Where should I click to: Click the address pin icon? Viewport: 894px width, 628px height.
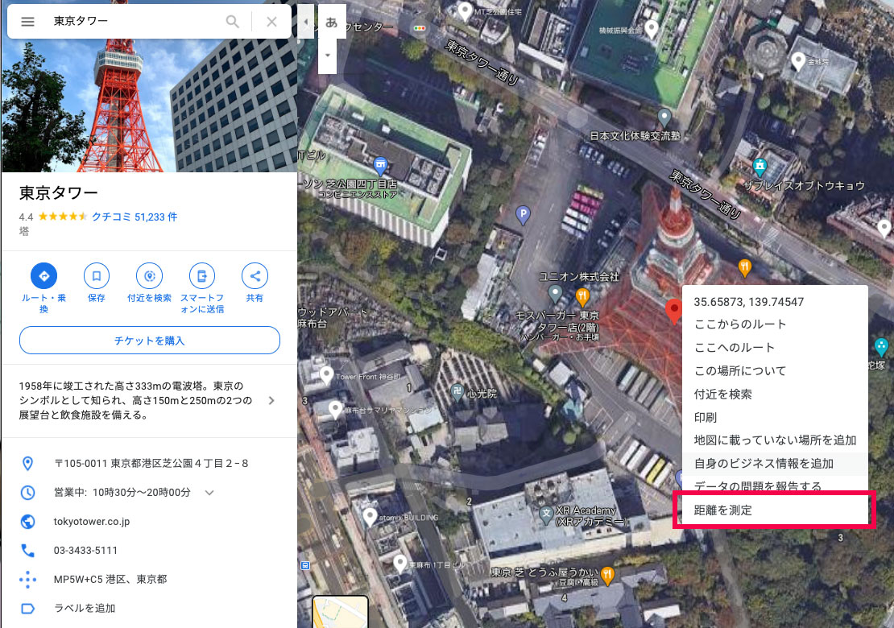click(x=27, y=463)
